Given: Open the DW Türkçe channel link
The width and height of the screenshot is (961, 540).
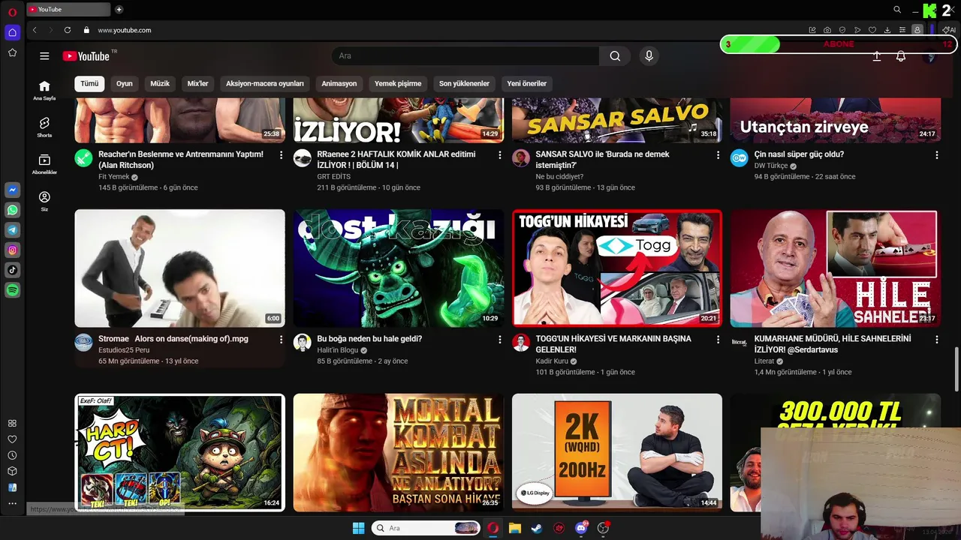Looking at the screenshot, I should pos(771,166).
